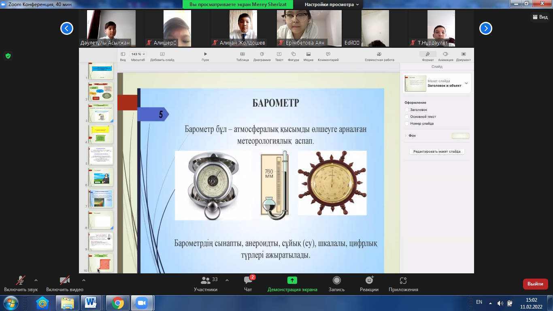Tick the Номер слайда checkbox
The image size is (553, 311).
407,124
